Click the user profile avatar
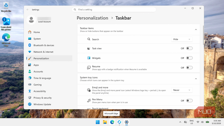 (31, 20)
